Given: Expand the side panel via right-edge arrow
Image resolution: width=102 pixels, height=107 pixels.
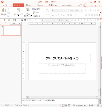Looking at the screenshot, I should (101, 63).
